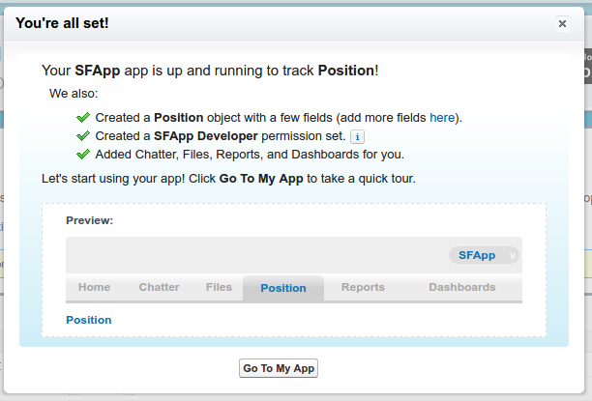The height and width of the screenshot is (401, 592).
Task: Click bold 'Go To My App' instruction text
Action: pyautogui.click(x=261, y=179)
